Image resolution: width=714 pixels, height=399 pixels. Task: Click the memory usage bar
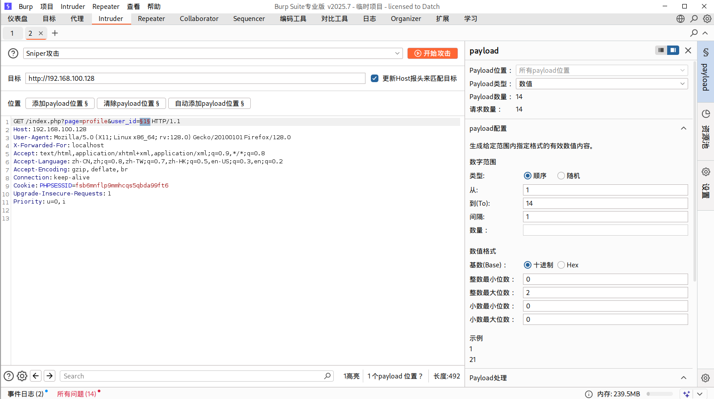[660, 394]
